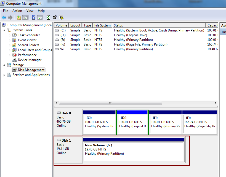Expand the Services and Applications node
Screen dimensions: 226x177
(x=4, y=75)
